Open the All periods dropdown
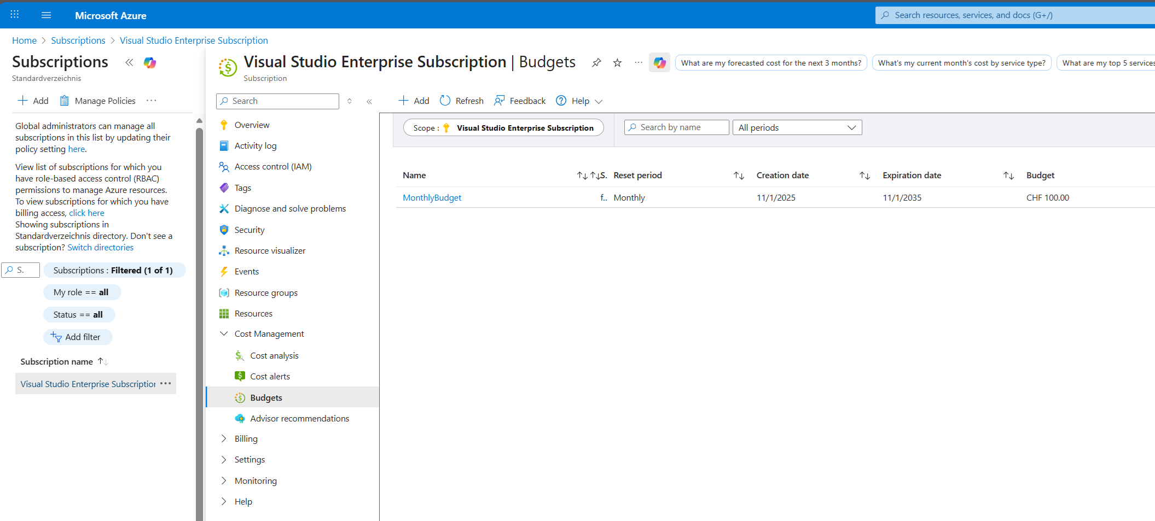 797,127
